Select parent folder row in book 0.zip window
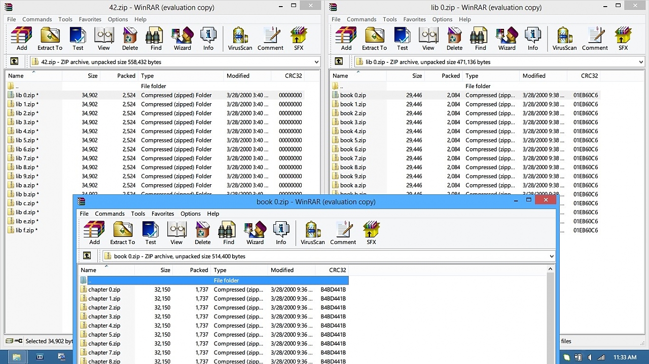The width and height of the screenshot is (649, 364). coord(213,280)
